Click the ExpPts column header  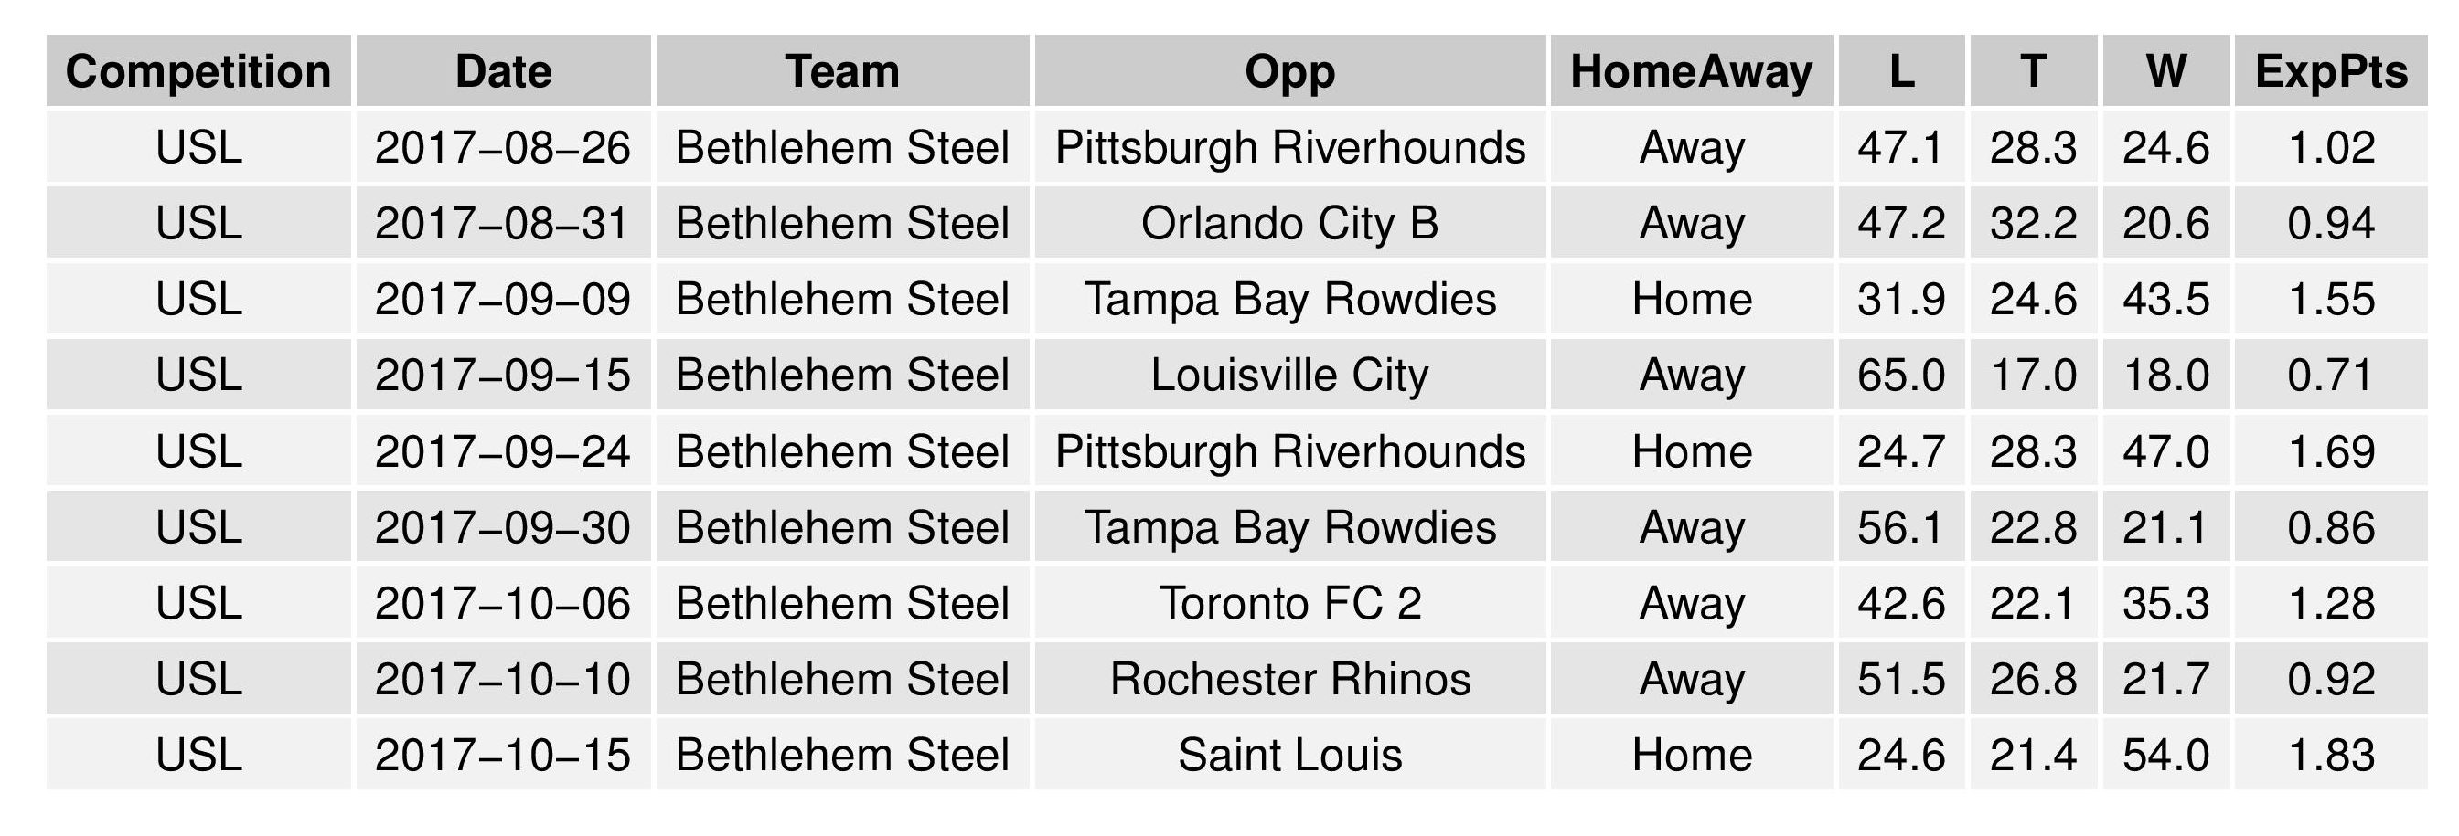[x=2331, y=71]
